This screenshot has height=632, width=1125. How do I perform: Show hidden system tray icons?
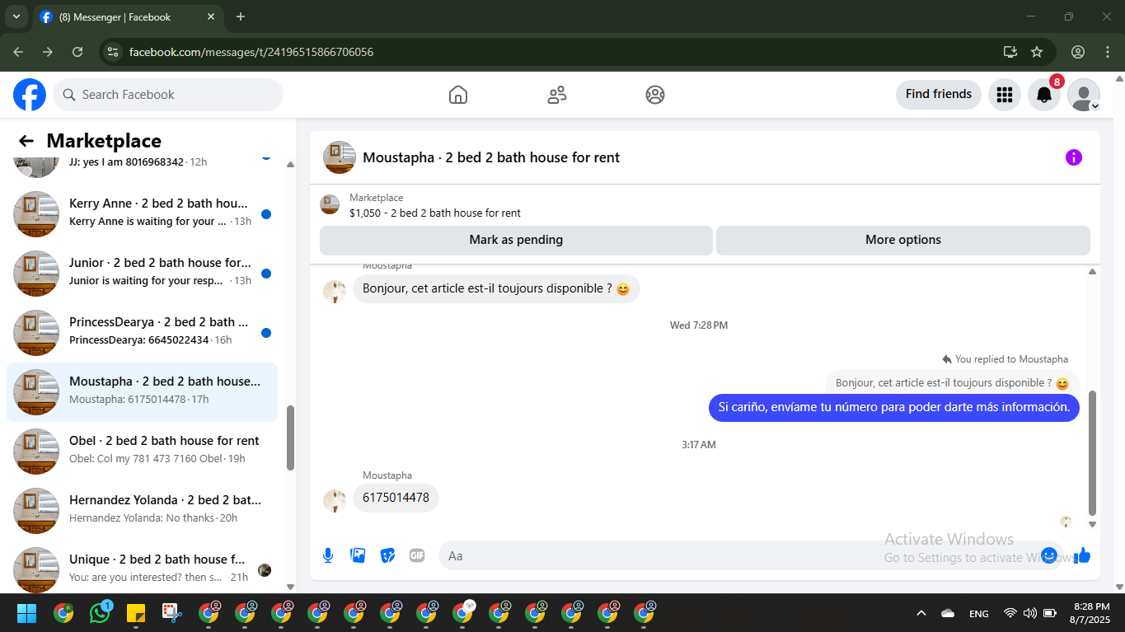pyautogui.click(x=921, y=613)
